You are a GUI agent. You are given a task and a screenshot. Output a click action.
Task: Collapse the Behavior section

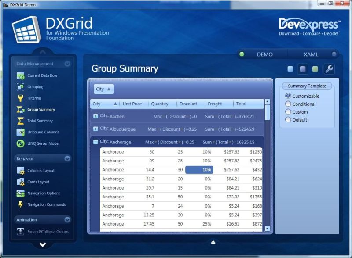point(67,158)
